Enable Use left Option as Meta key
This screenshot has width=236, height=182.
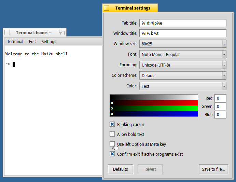click(x=112, y=144)
